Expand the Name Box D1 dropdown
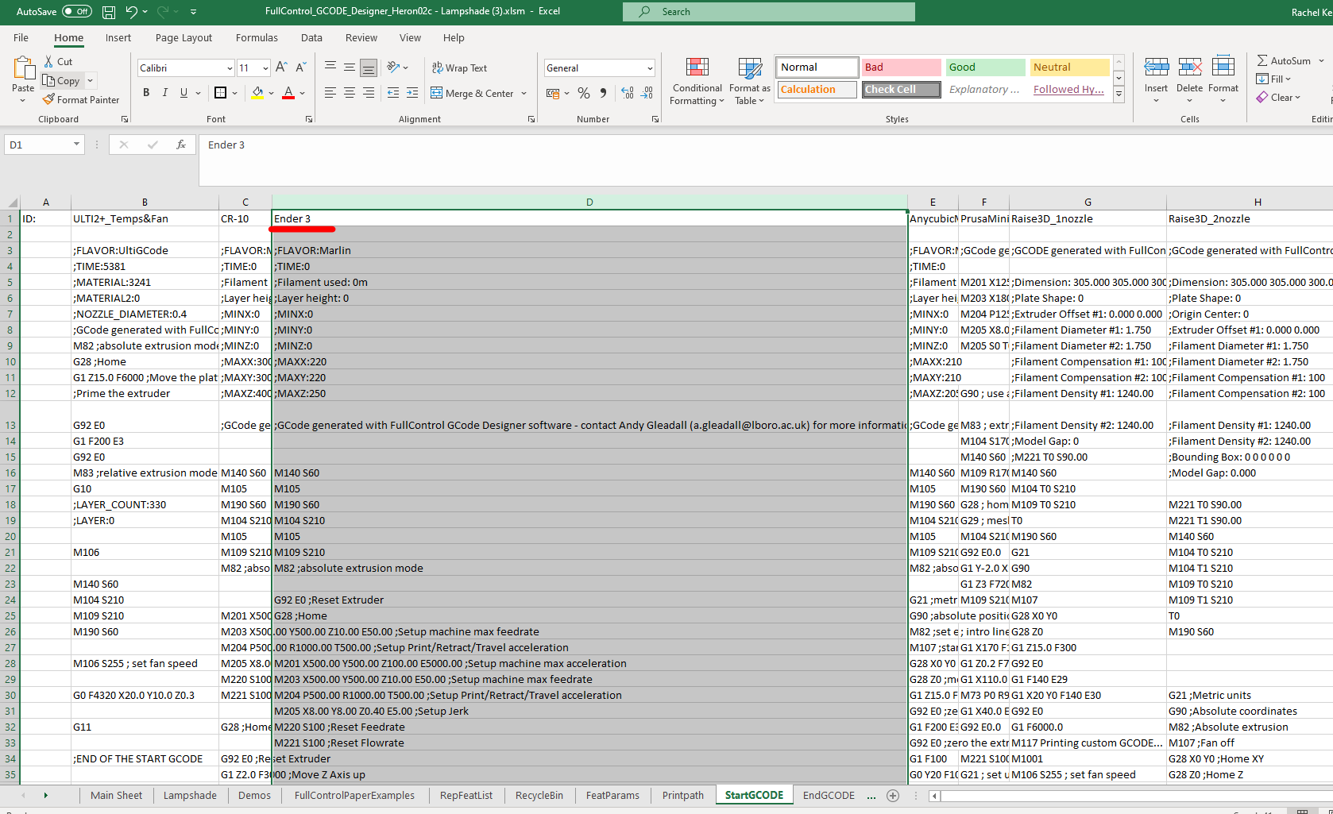 point(76,145)
